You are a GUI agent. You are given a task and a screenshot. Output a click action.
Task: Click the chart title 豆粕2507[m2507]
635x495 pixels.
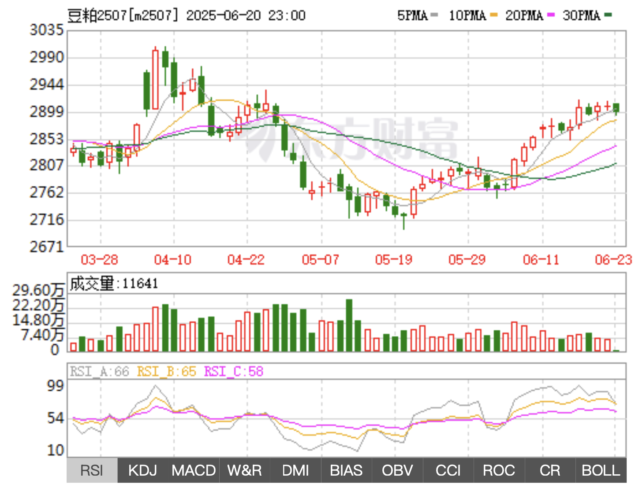123,16
